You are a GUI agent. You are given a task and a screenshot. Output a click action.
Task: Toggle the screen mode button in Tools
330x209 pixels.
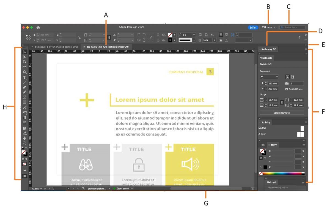(24, 176)
